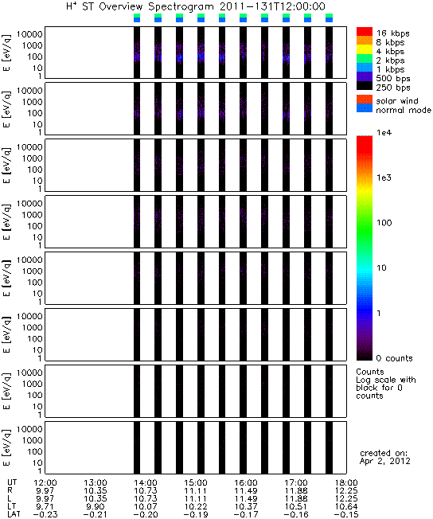This screenshot has width=433, height=519.
Task: Click the LAT value -0.23
Action: point(45,515)
